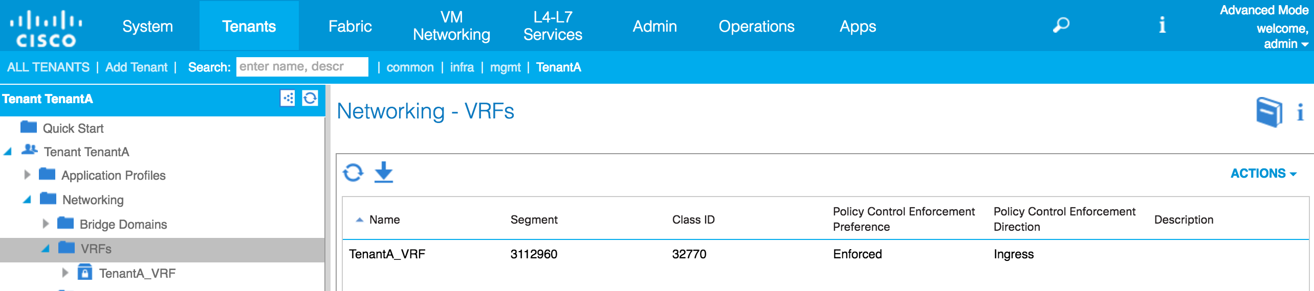
Task: Refresh the tenant navigation tree
Action: coord(310,98)
